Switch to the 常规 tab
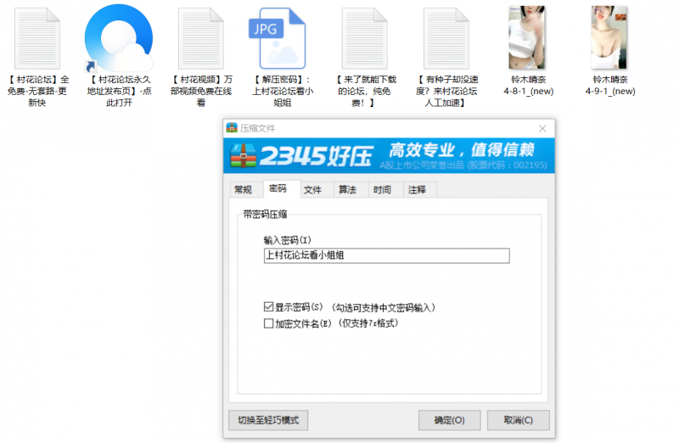This screenshot has height=443, width=679. [x=244, y=189]
